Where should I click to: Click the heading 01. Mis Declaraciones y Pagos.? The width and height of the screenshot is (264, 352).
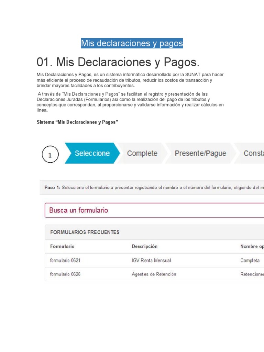[x=118, y=62]
